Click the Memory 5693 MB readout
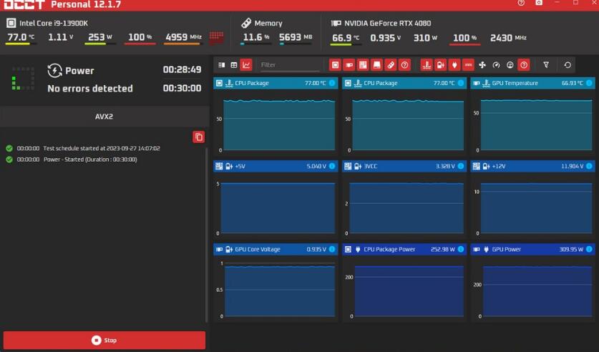This screenshot has width=599, height=352. (x=296, y=37)
